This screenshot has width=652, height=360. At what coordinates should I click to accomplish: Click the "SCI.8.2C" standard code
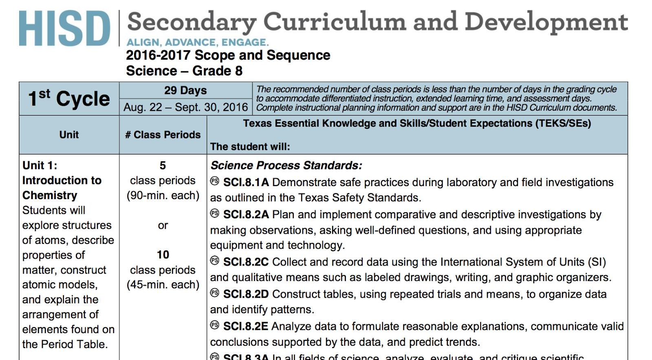(x=246, y=262)
